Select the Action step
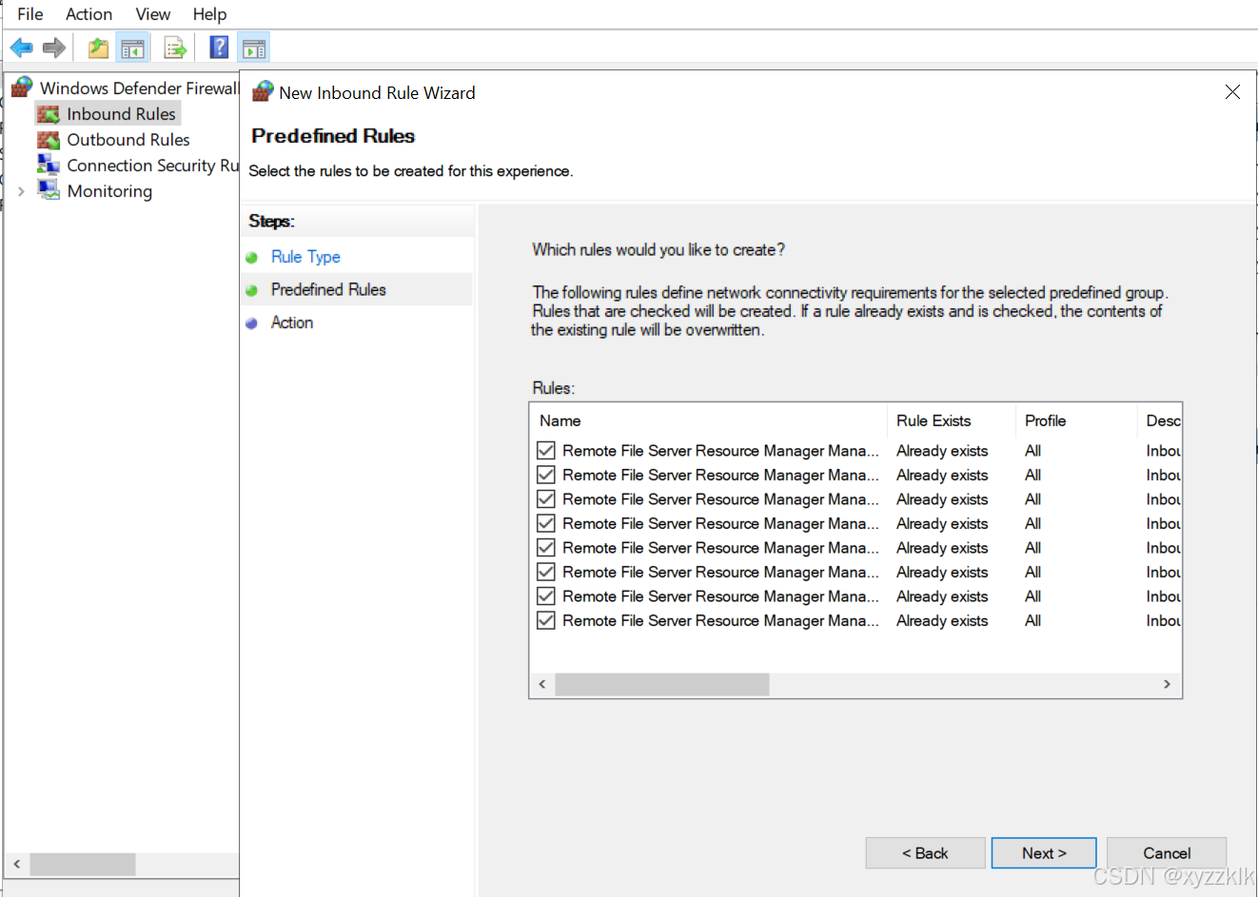The width and height of the screenshot is (1258, 897). [292, 322]
